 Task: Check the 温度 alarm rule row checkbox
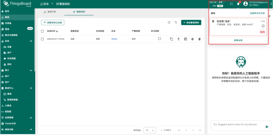[43, 39]
